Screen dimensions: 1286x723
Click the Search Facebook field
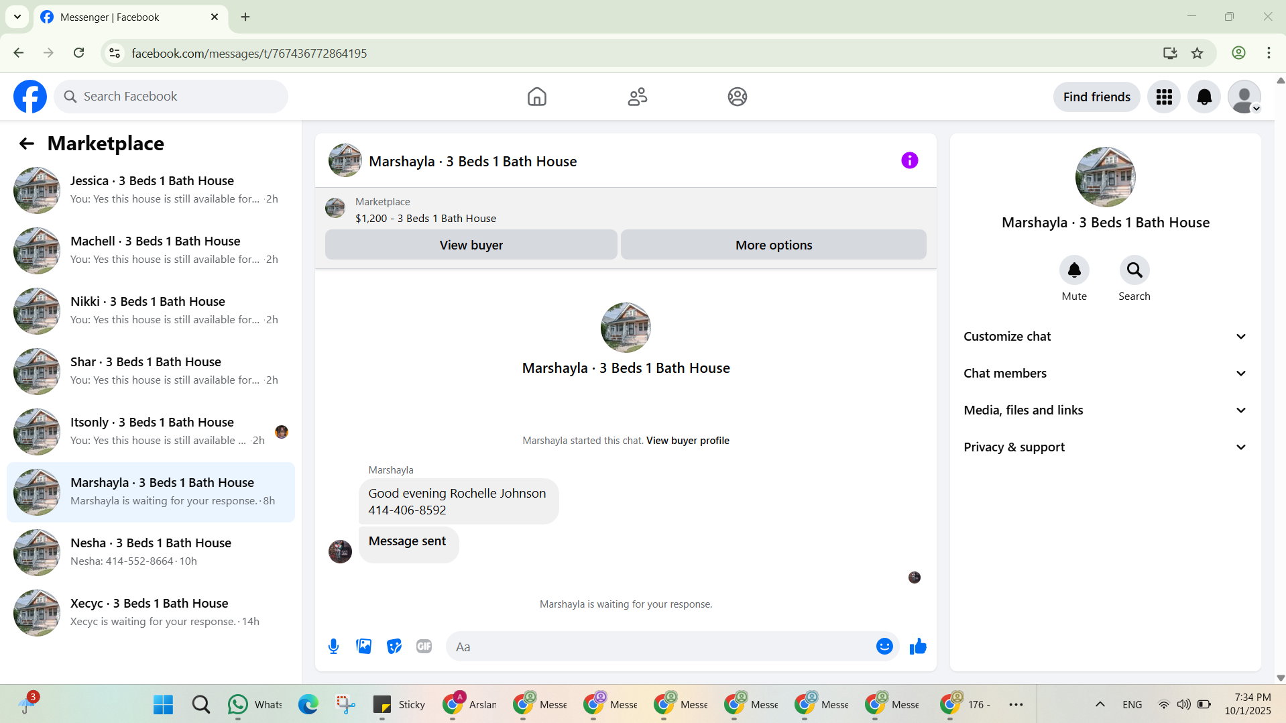(x=171, y=97)
